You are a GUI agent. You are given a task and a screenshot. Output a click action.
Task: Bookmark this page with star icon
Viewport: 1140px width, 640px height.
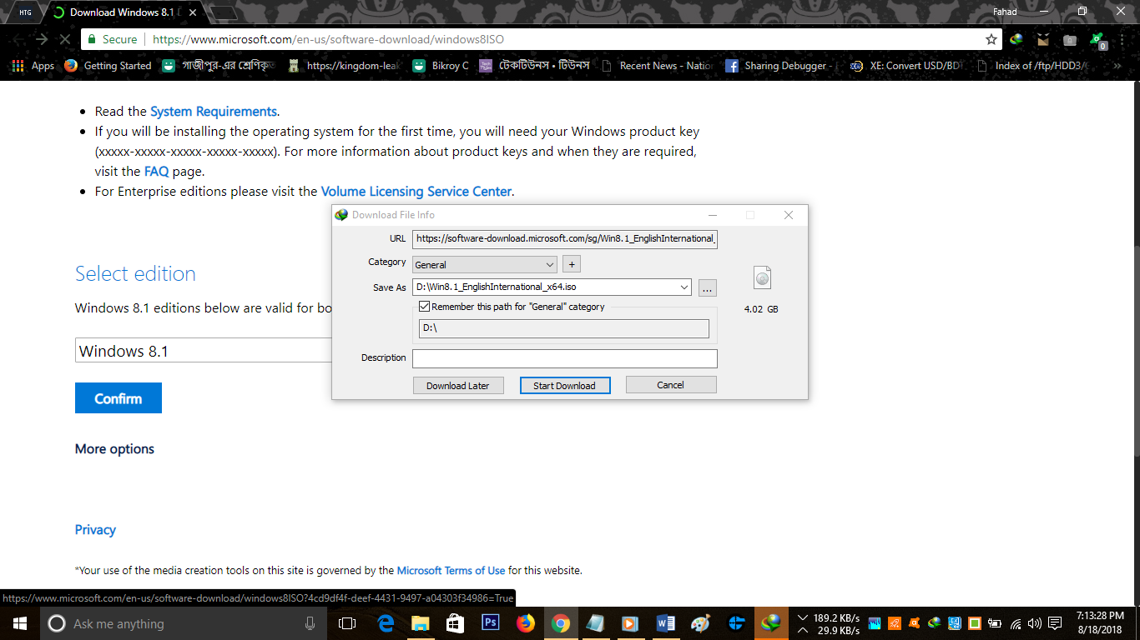click(x=991, y=39)
